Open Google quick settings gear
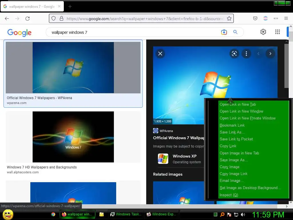 [x=263, y=32]
